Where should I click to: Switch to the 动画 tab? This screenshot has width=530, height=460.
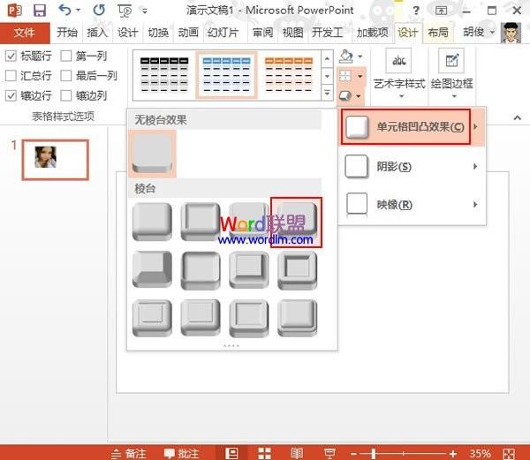(188, 33)
